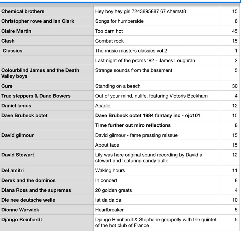Select the 'David gilmour' artist cell
Screen dimensions: 242x231
(46, 135)
